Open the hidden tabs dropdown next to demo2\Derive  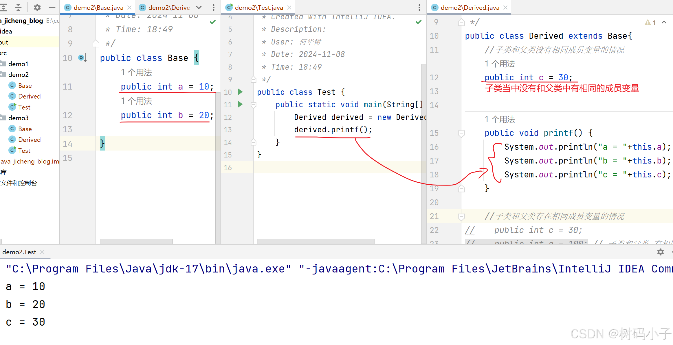199,8
